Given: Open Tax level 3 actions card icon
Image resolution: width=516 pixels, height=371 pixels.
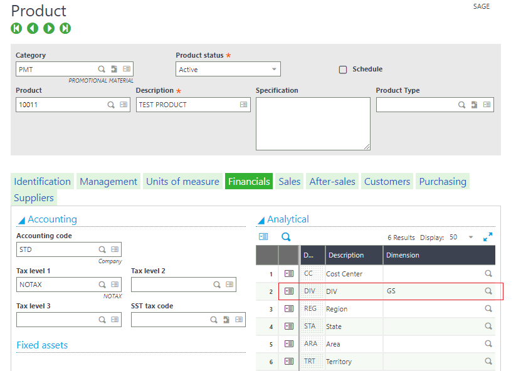Looking at the screenshot, I should pyautogui.click(x=115, y=320).
